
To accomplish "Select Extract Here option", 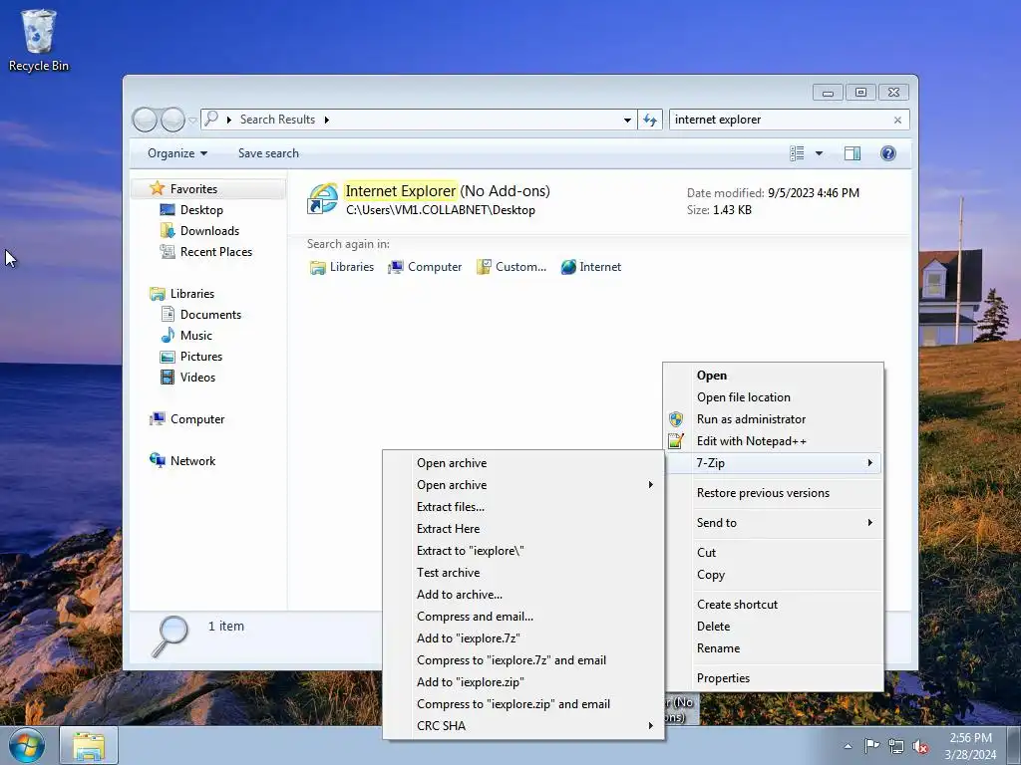I will pyautogui.click(x=523, y=529).
